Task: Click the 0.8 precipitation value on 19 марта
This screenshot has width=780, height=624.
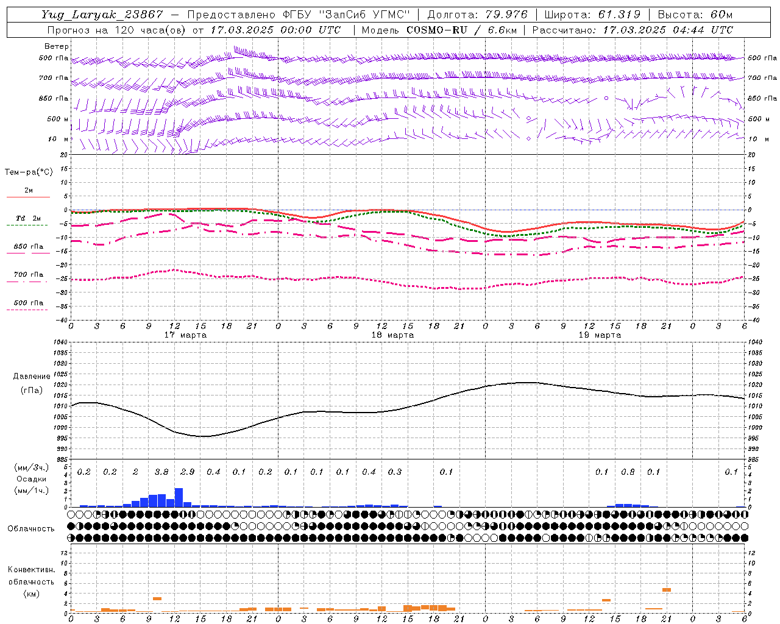Action: pyautogui.click(x=628, y=472)
